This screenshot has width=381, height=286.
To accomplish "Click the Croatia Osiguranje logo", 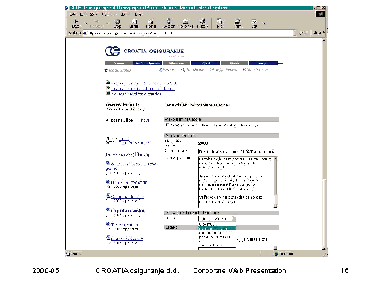I will tap(144, 51).
